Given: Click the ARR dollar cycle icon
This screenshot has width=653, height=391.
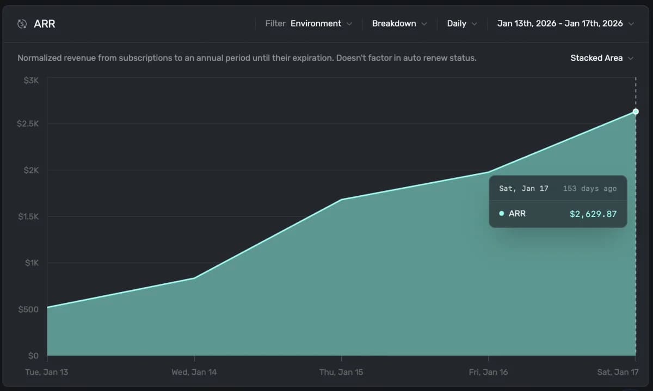Looking at the screenshot, I should point(22,24).
